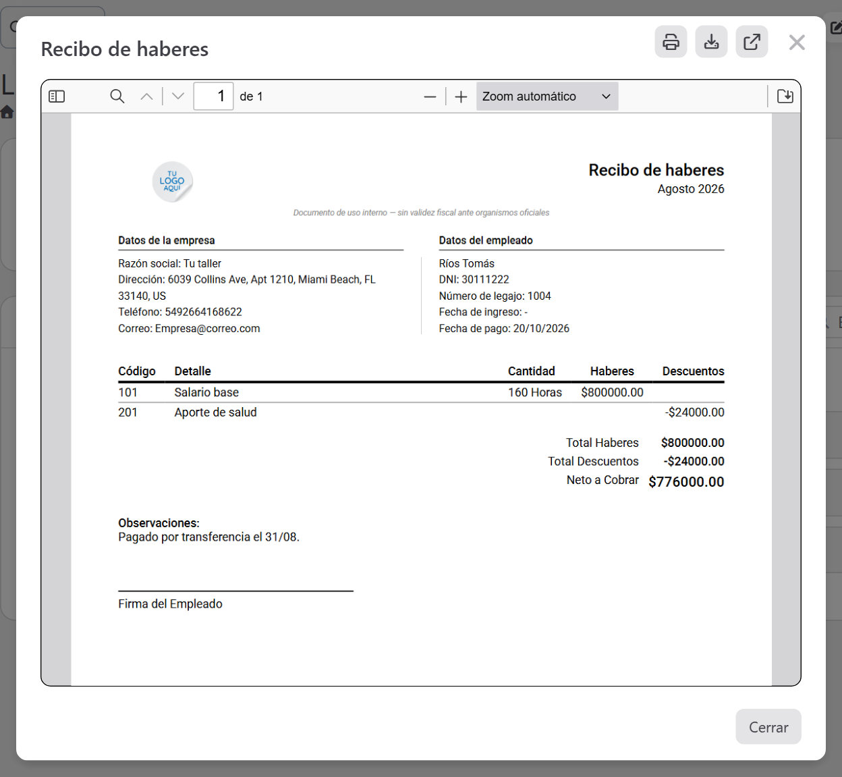Click the page number input field
The image size is (842, 777).
(x=213, y=97)
